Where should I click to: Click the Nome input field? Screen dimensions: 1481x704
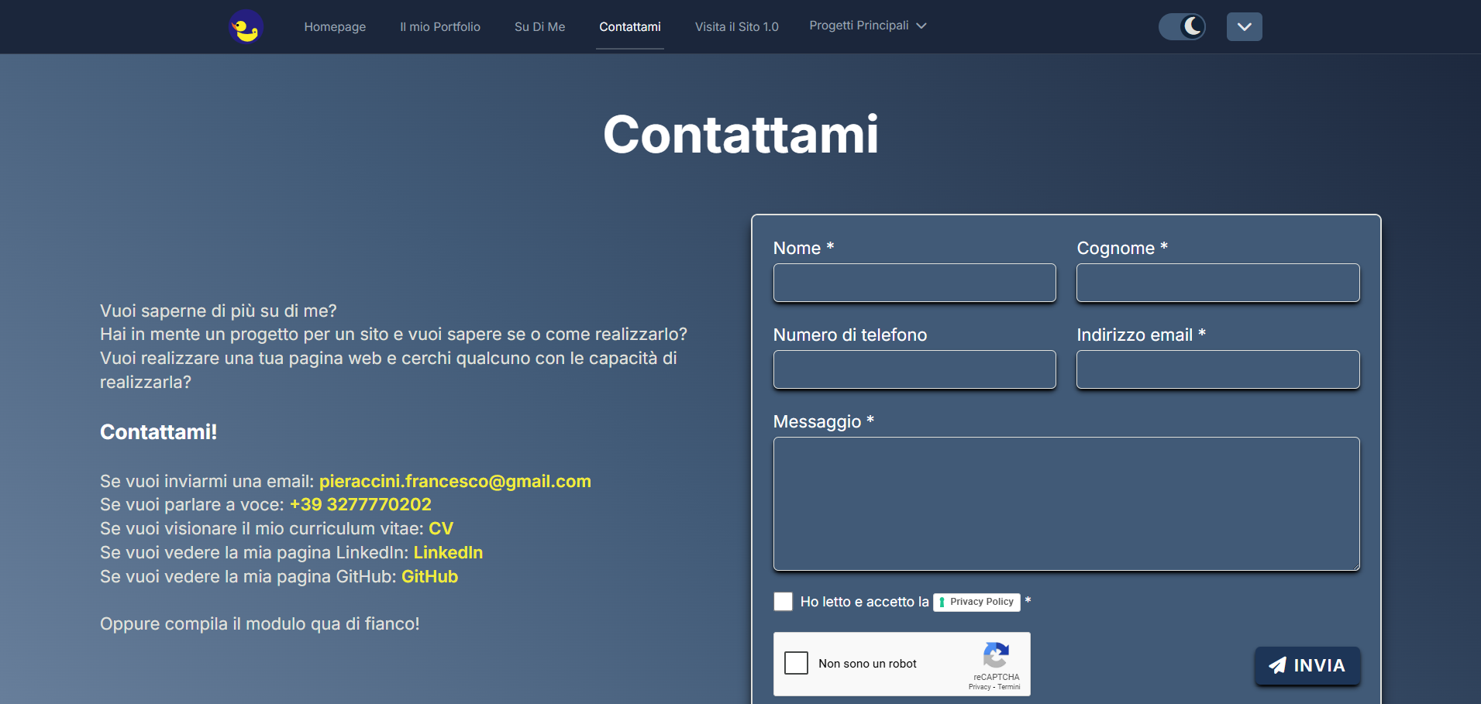(914, 283)
